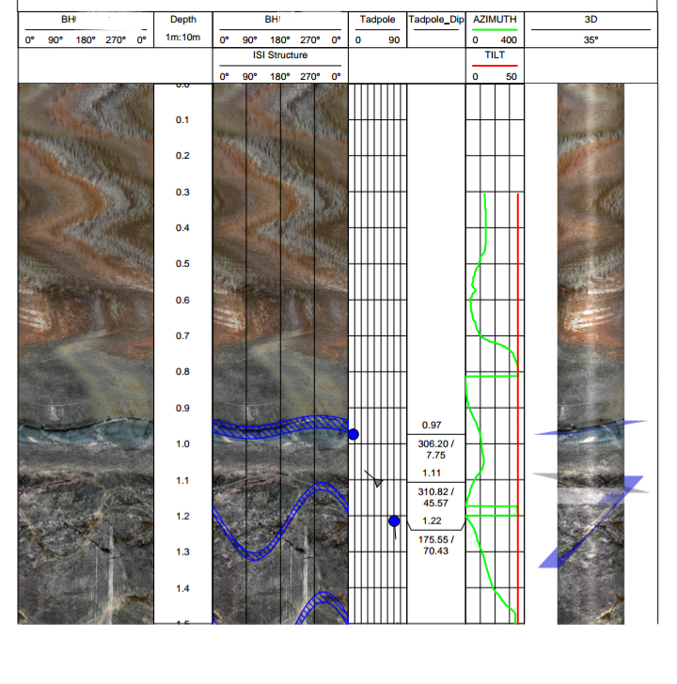This screenshot has height=684, width=677.
Task: Click the large blue dipping plane in 3D view
Action: click(x=592, y=521)
